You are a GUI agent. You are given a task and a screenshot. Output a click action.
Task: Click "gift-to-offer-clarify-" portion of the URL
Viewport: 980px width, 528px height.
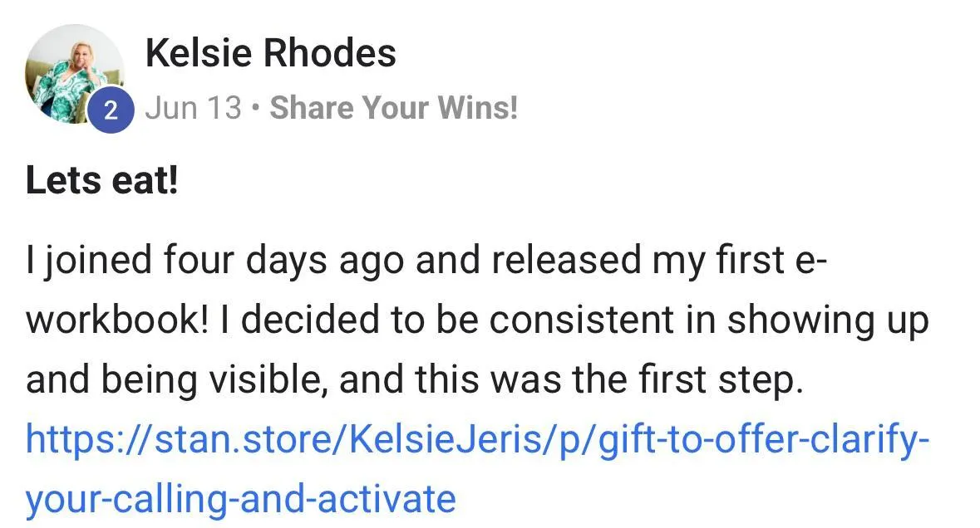pos(764,439)
